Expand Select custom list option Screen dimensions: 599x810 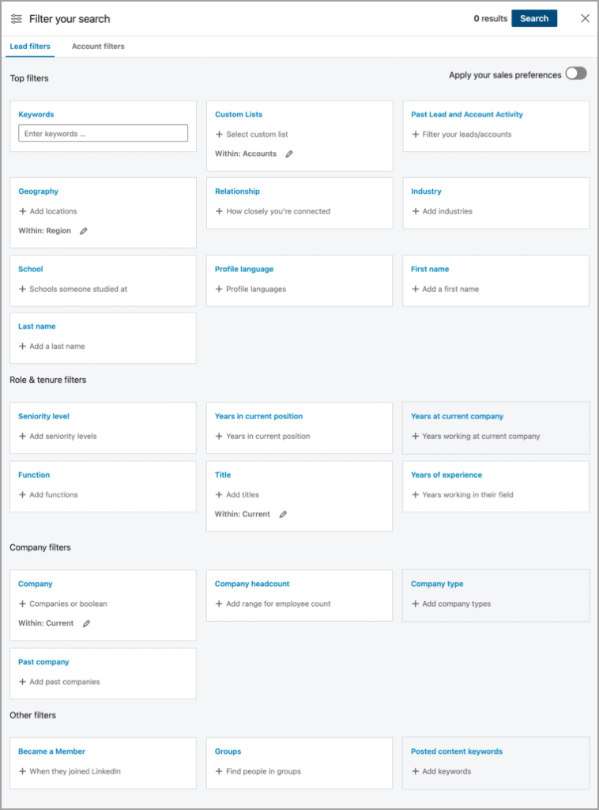click(x=251, y=134)
